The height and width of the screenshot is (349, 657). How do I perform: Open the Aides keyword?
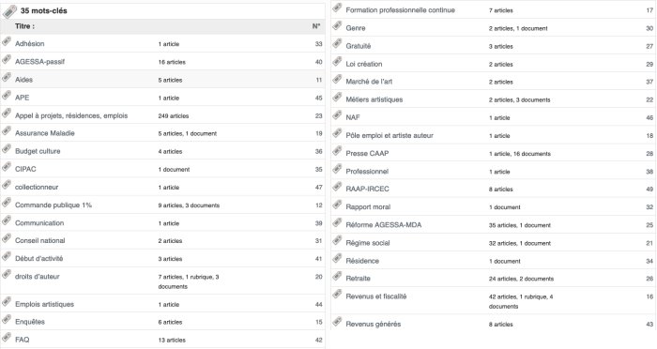23,80
